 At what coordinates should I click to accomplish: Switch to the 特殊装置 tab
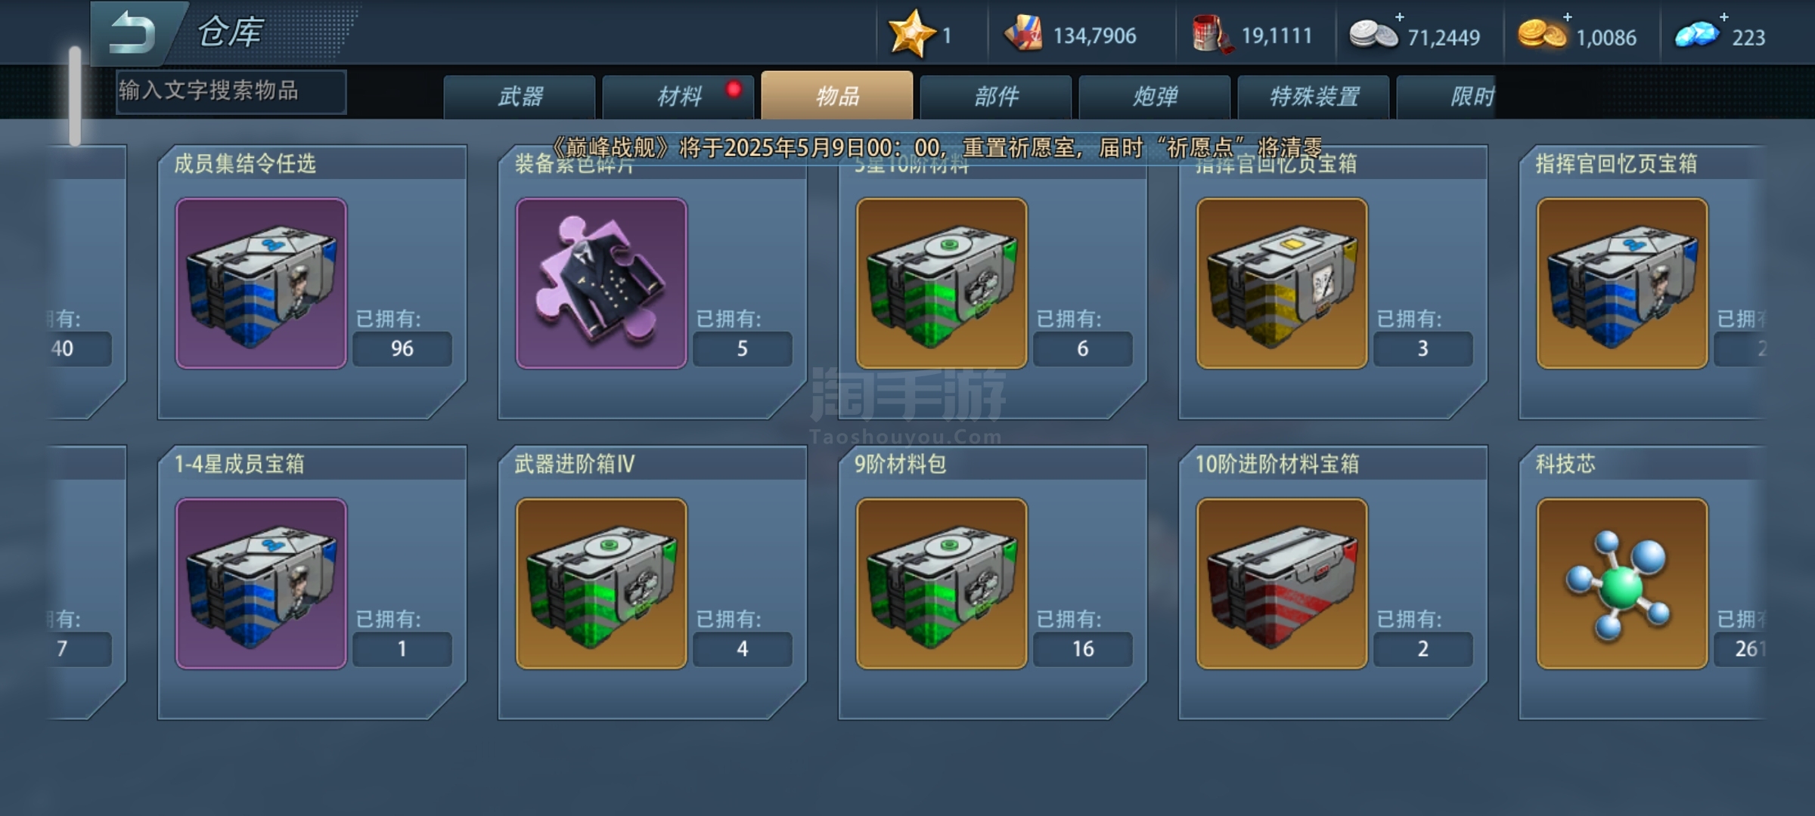pos(1314,97)
